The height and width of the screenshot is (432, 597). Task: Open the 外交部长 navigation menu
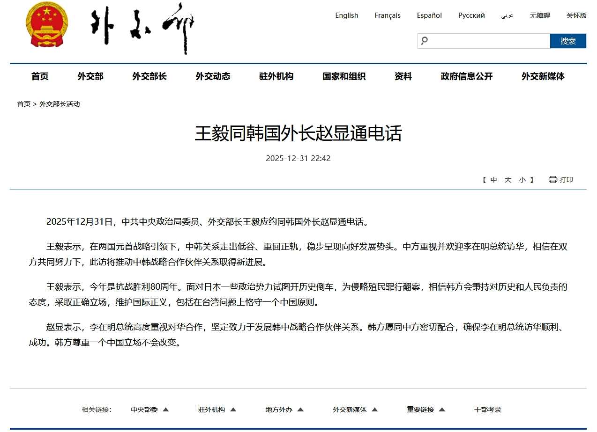[x=149, y=76]
